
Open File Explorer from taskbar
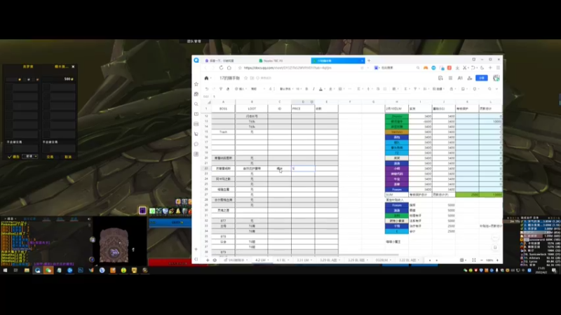pyautogui.click(x=27, y=270)
